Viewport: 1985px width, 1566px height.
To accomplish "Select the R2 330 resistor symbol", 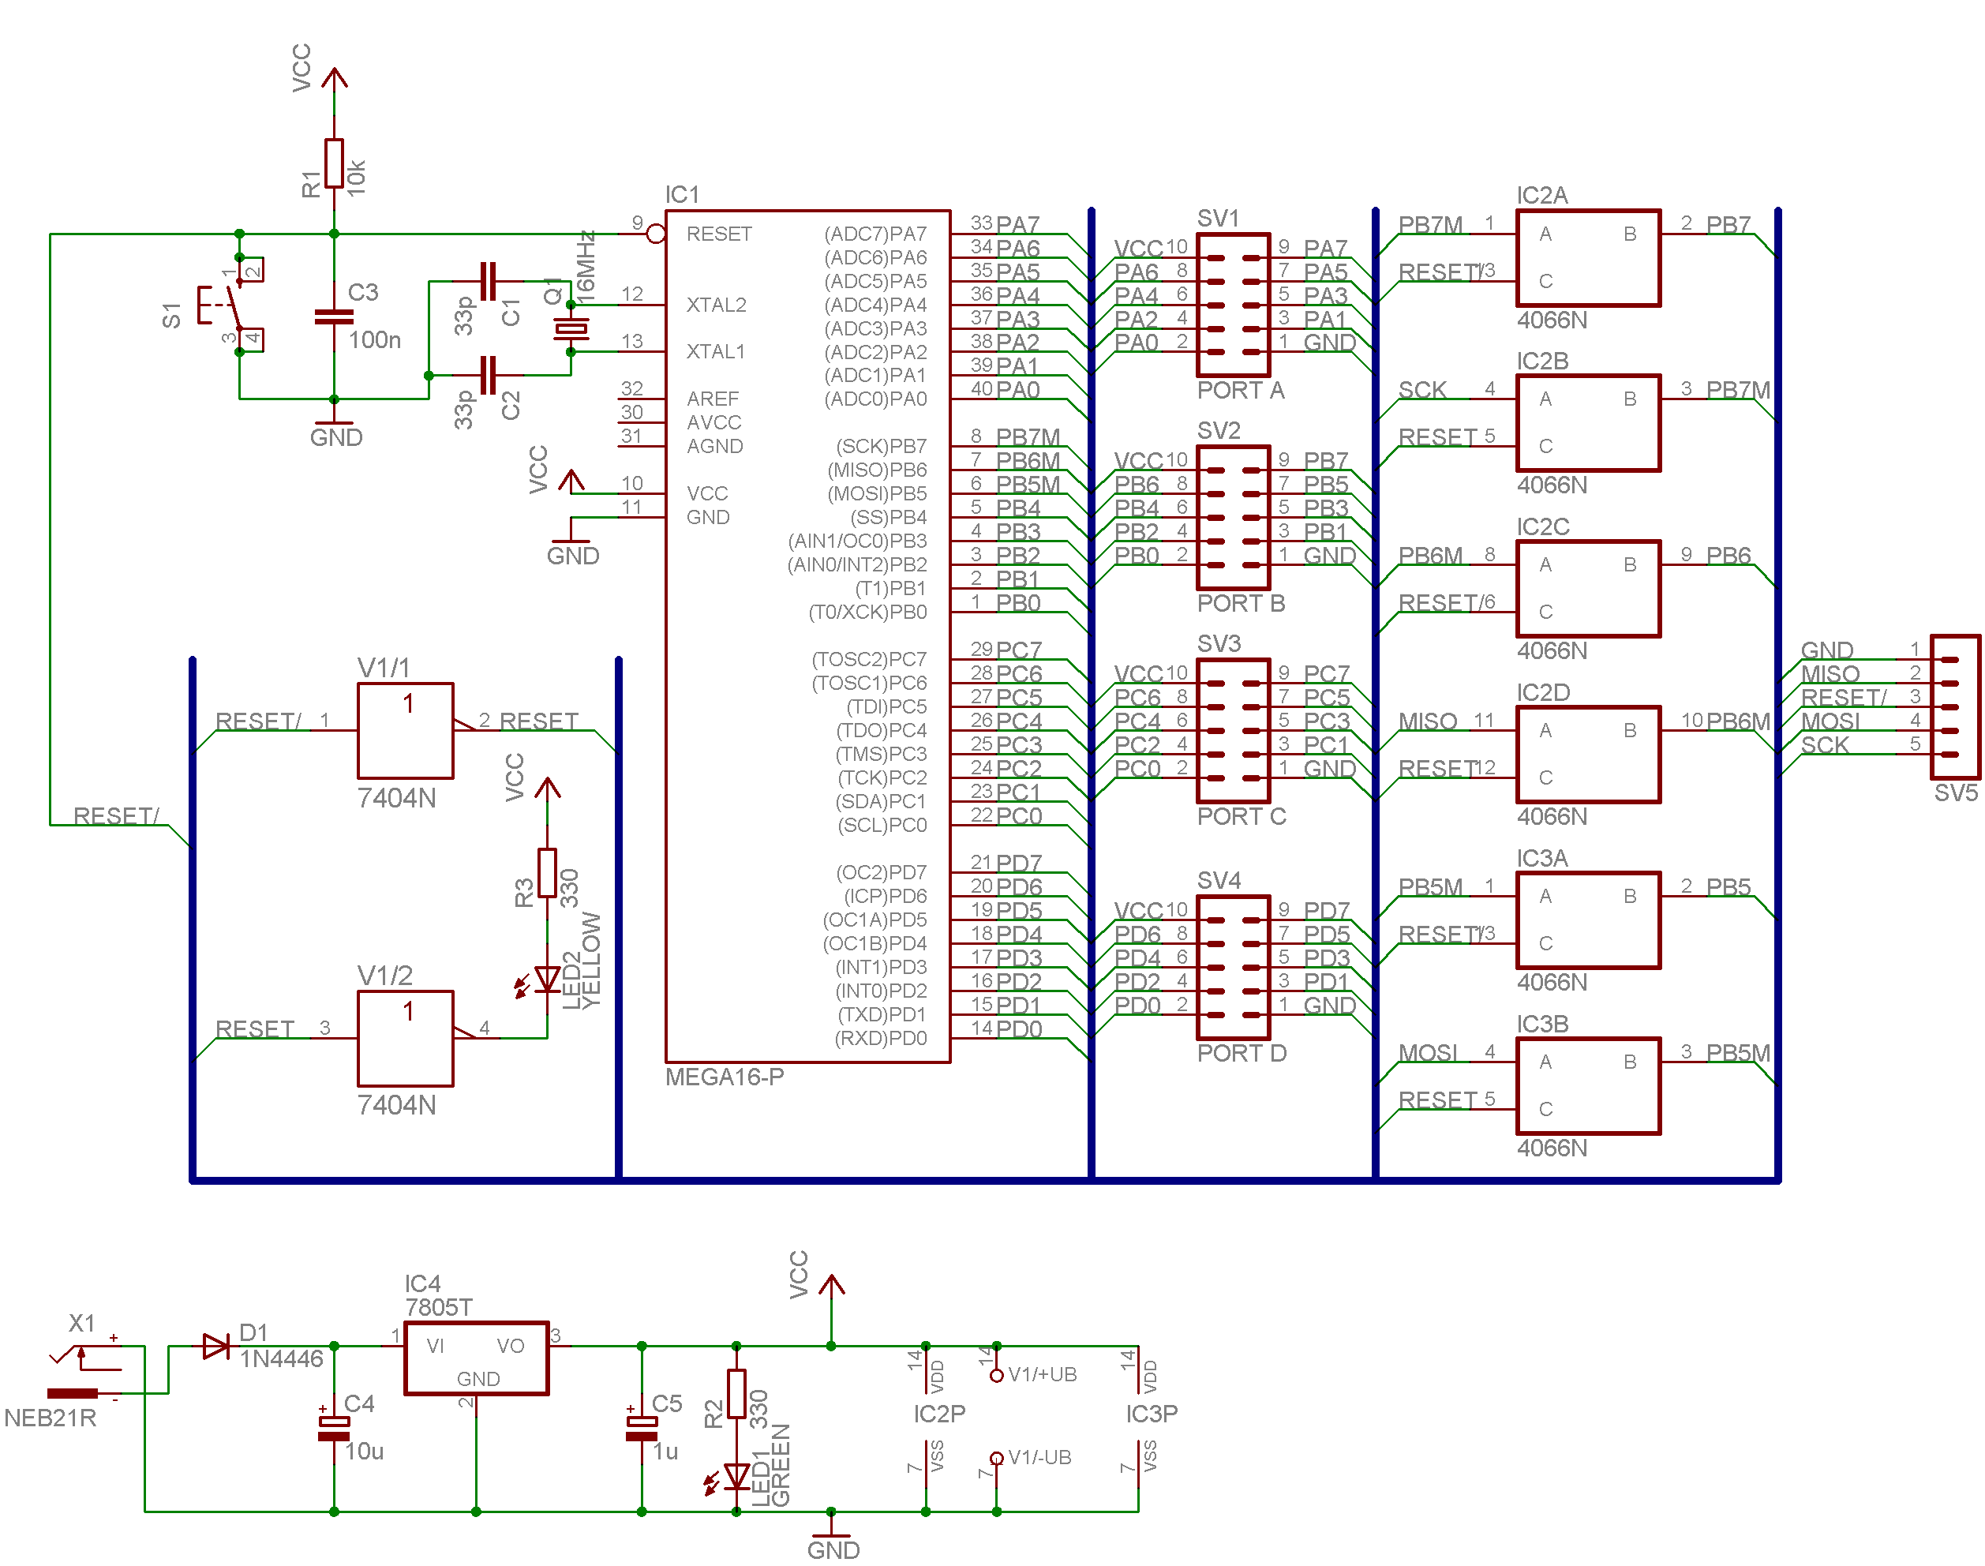I will (736, 1394).
